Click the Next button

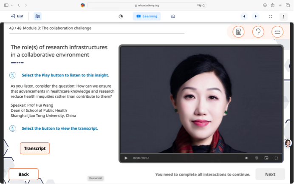tap(270, 174)
